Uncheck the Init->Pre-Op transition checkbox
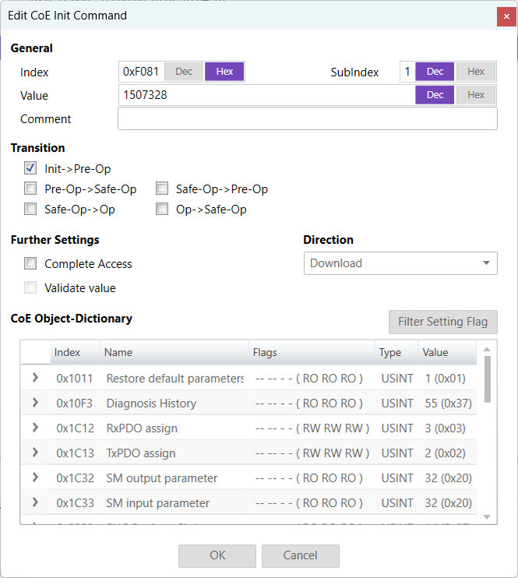This screenshot has width=518, height=578. click(x=30, y=168)
